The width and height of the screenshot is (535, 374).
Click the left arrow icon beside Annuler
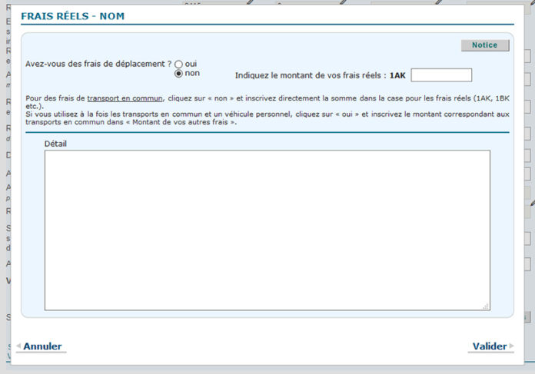coord(18,347)
